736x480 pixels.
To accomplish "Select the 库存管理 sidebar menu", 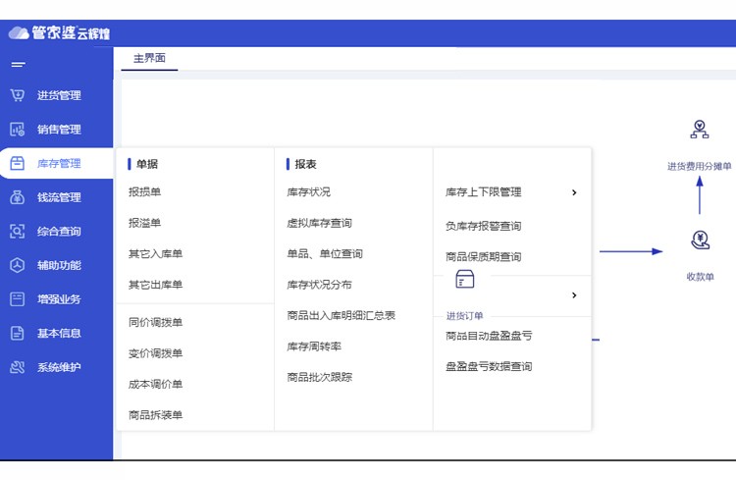I will coord(58,163).
